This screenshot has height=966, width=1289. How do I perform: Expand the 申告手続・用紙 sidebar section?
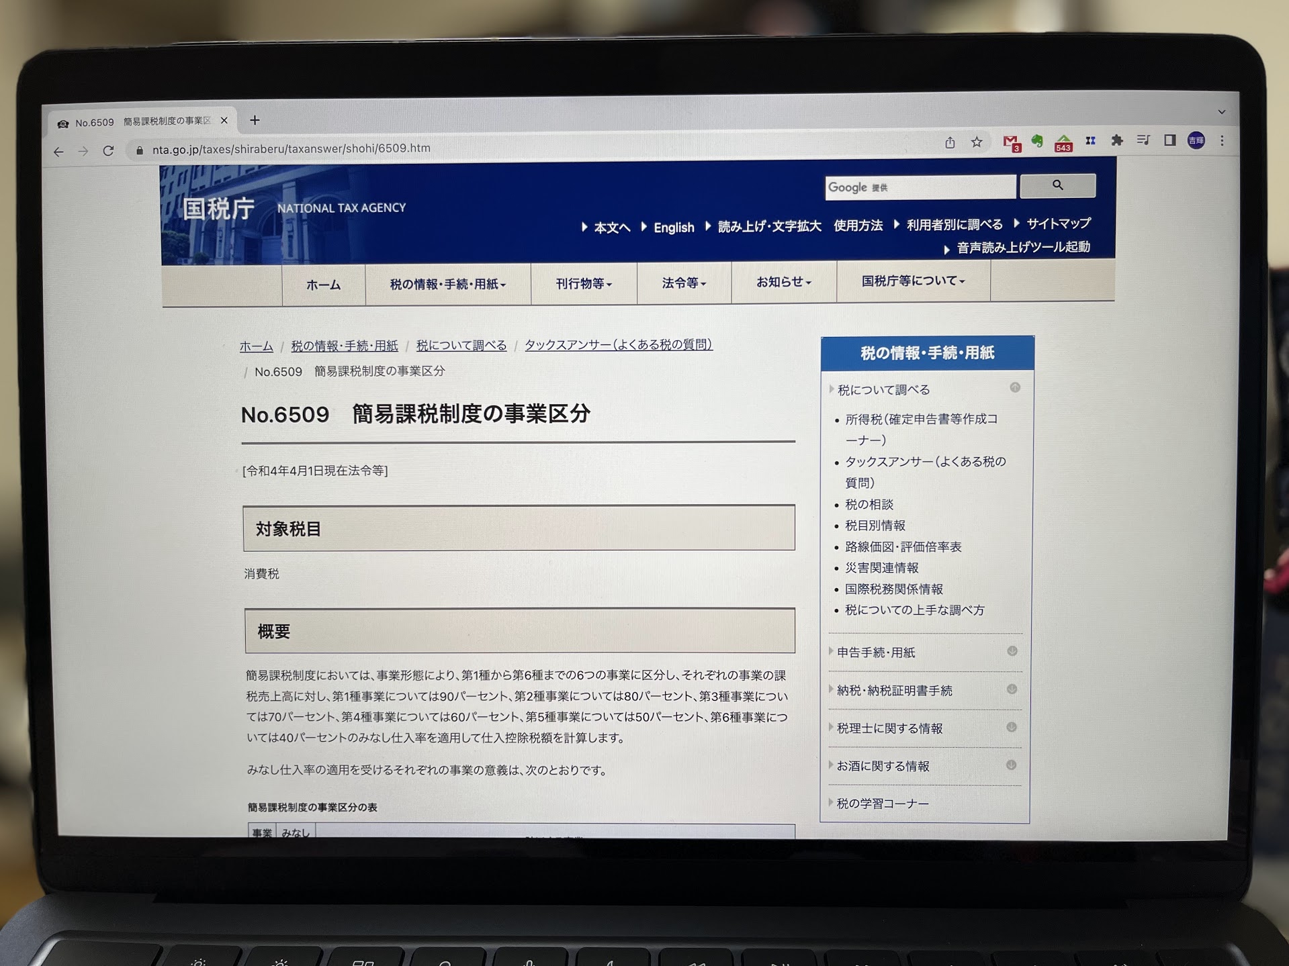[875, 652]
